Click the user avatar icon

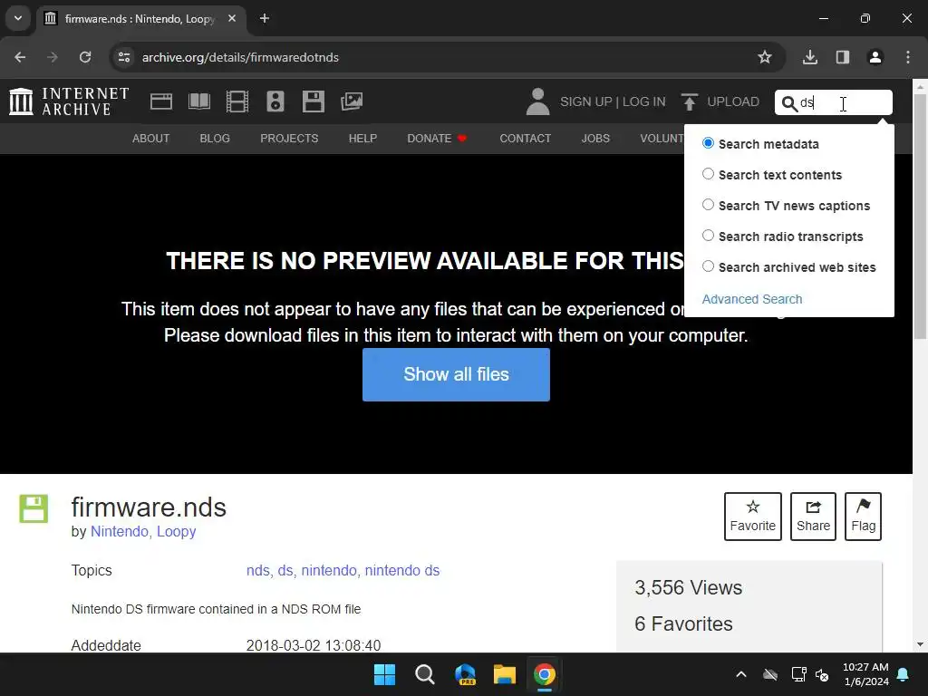(x=537, y=101)
